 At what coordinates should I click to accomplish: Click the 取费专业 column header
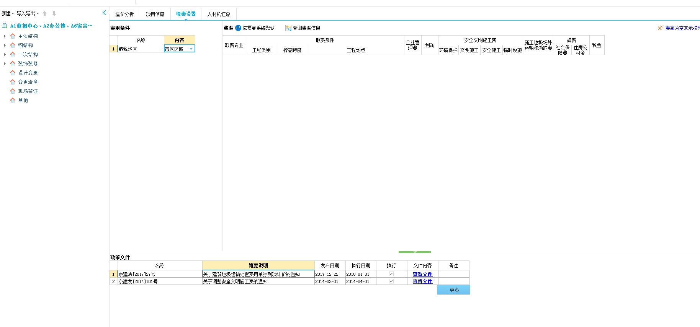pyautogui.click(x=234, y=45)
